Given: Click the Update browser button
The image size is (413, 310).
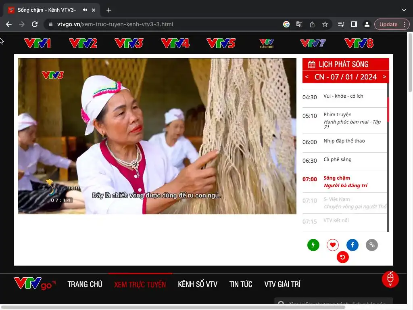Looking at the screenshot, I should tap(388, 24).
